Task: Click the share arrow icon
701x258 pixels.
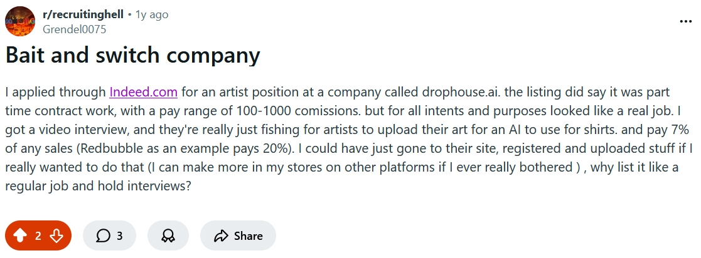Action: [x=220, y=236]
